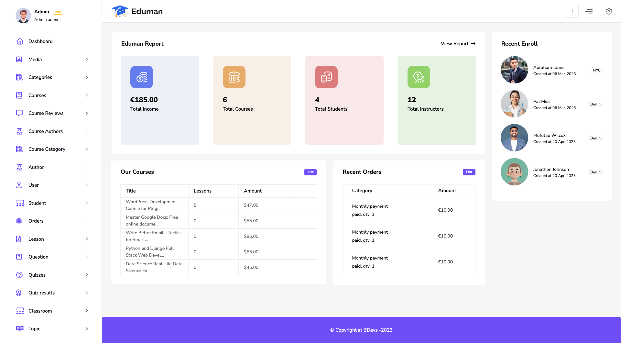Click the settings gear icon
This screenshot has width=621, height=343.
click(609, 11)
